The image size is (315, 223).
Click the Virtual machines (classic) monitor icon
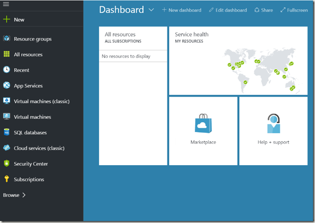6,100
